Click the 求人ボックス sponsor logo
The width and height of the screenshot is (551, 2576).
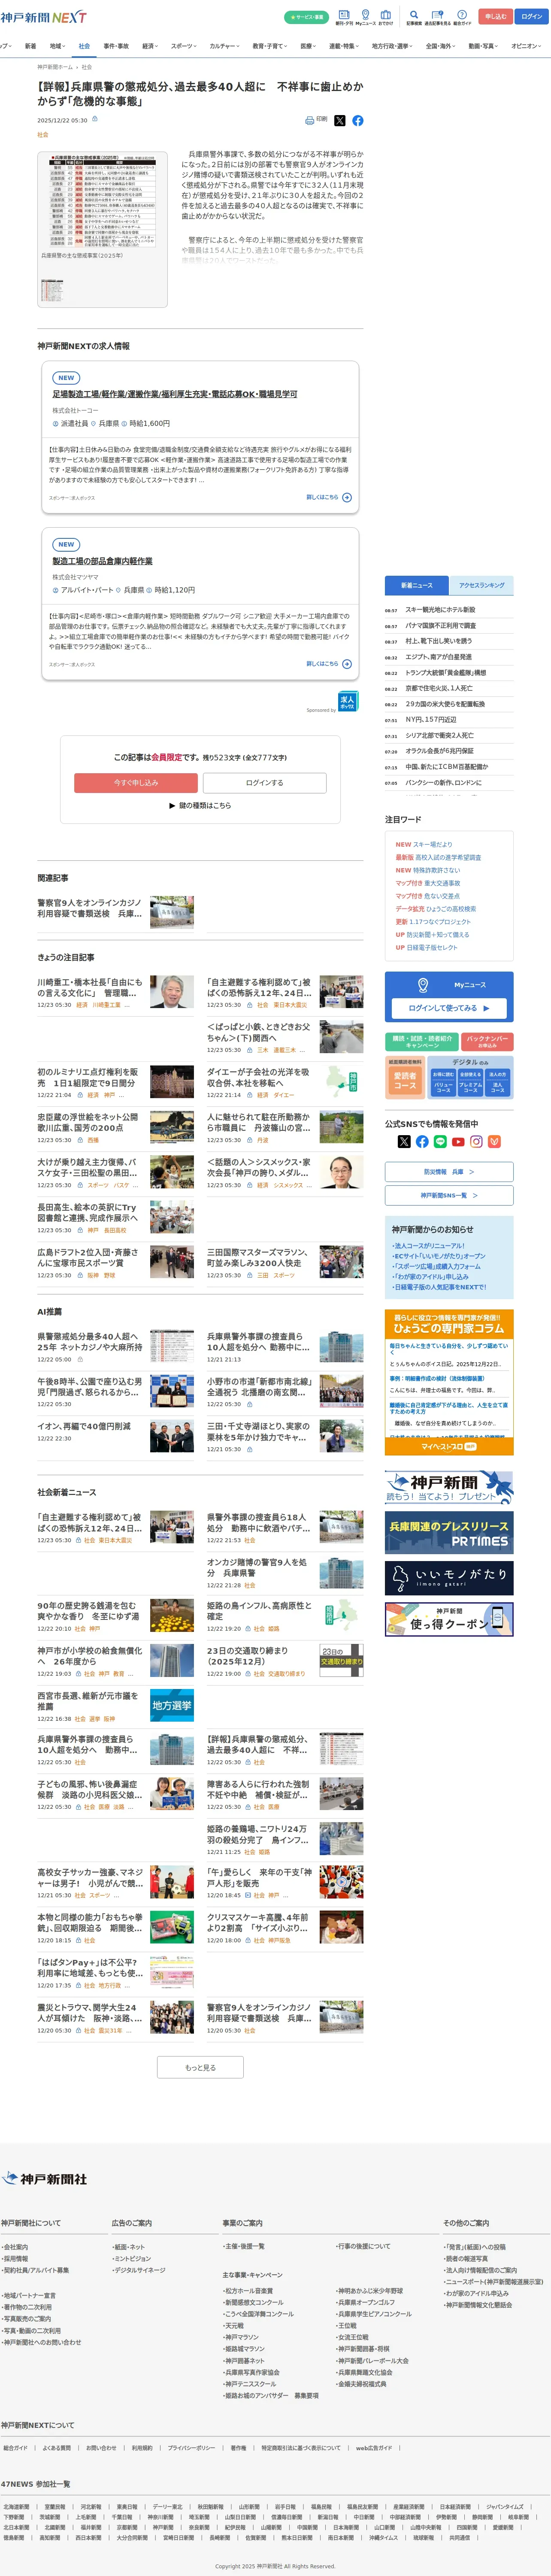[347, 701]
